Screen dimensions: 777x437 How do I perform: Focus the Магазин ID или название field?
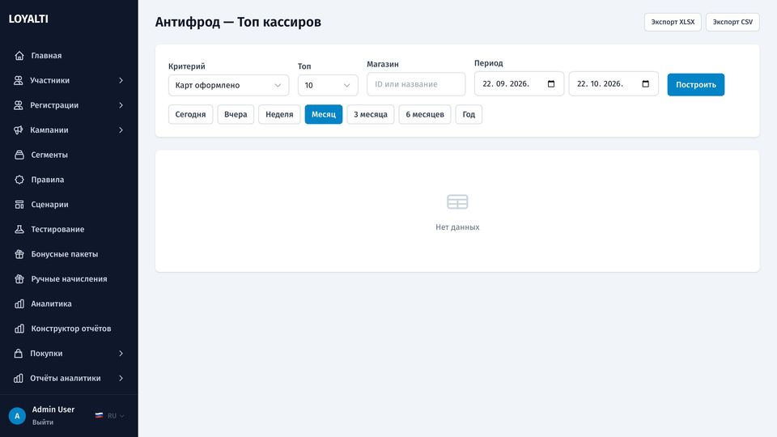click(416, 84)
